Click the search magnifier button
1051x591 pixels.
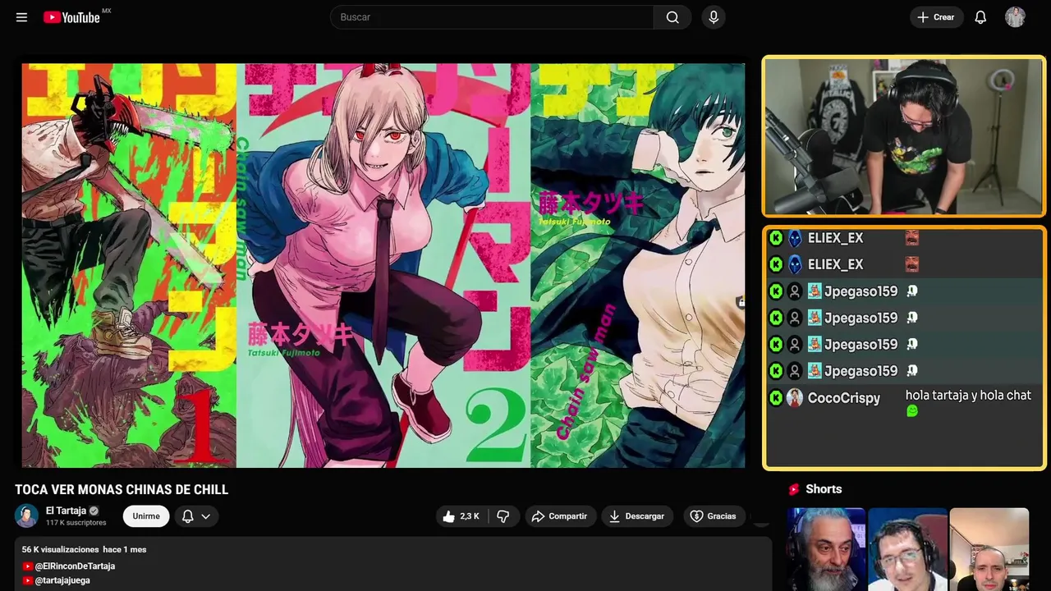672,17
